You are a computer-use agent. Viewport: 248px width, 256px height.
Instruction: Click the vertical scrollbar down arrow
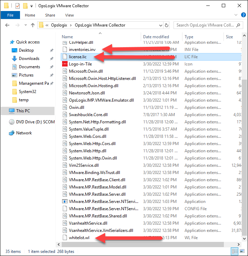(244, 238)
